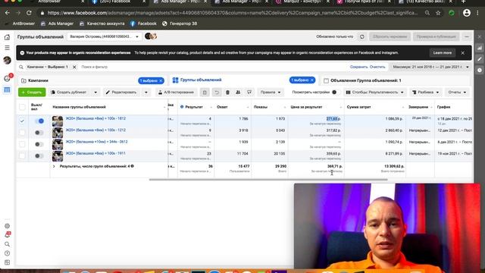Viewport: 485px width, 273px height.
Task: Uncheck the row ending with 1812
Action: 22,121
